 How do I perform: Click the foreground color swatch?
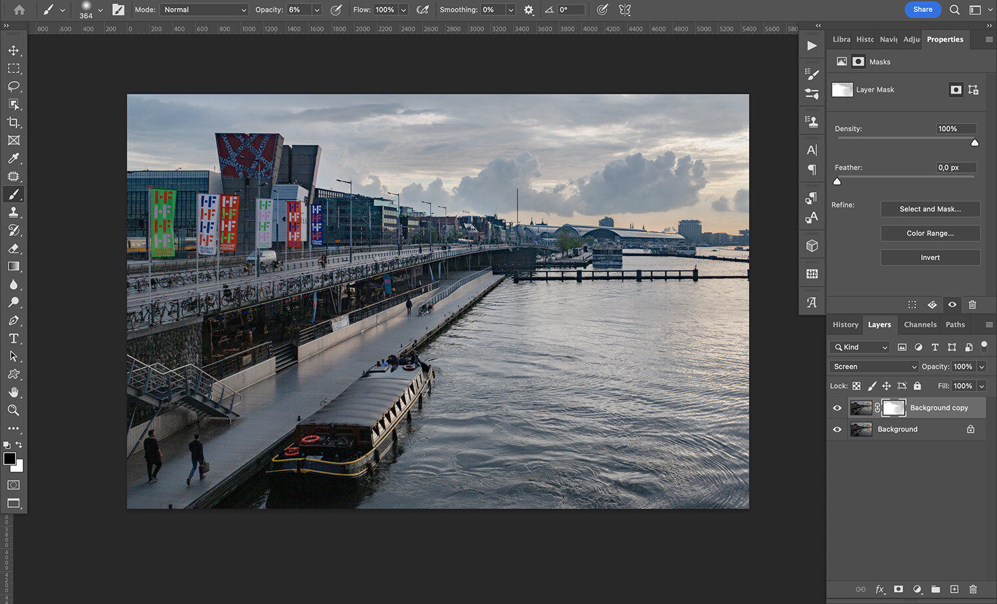11,459
